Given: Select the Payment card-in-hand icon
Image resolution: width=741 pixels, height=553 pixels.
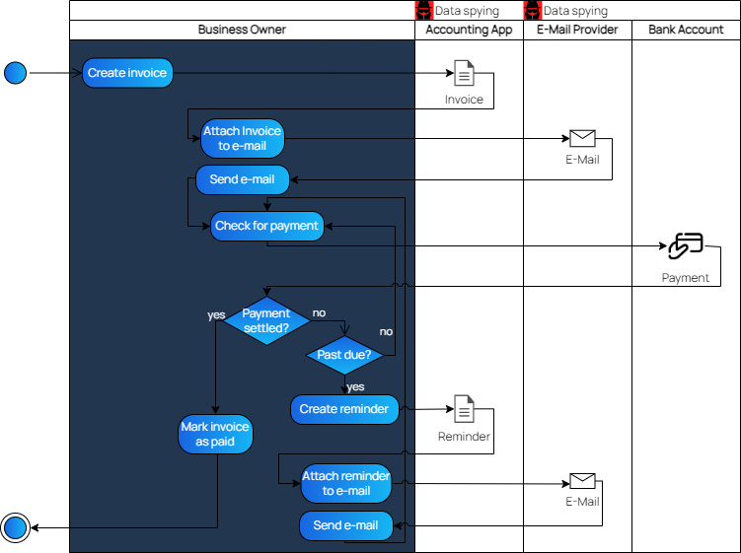Looking at the screenshot, I should click(686, 245).
